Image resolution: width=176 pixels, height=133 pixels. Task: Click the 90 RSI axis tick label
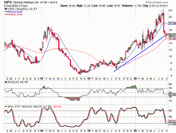pos(170,84)
